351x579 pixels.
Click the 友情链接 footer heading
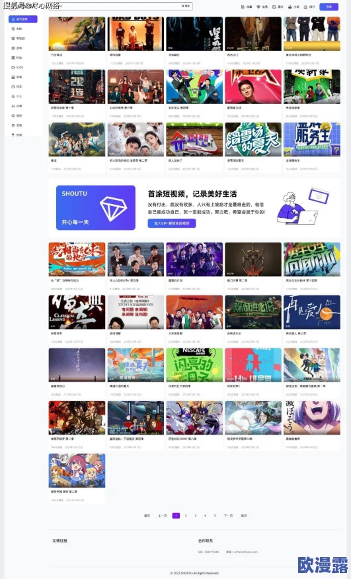[59, 541]
